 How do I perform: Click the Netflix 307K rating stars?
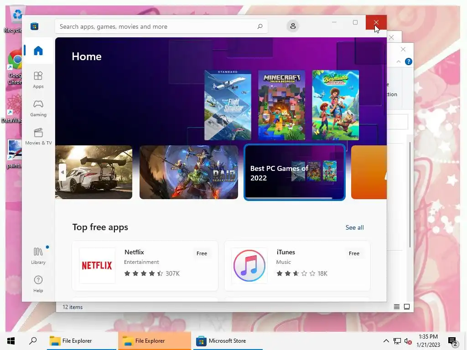tap(144, 273)
